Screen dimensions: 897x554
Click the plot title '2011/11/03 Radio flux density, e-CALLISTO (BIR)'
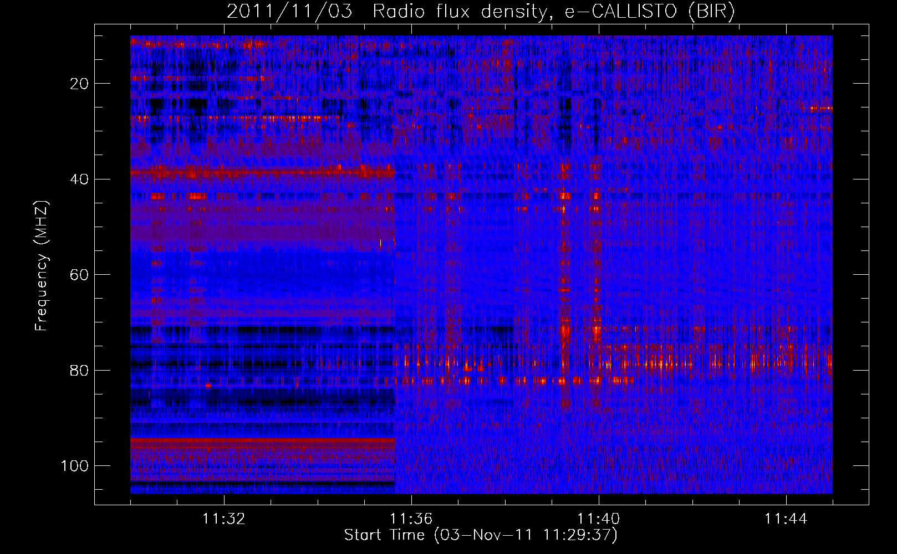[481, 12]
